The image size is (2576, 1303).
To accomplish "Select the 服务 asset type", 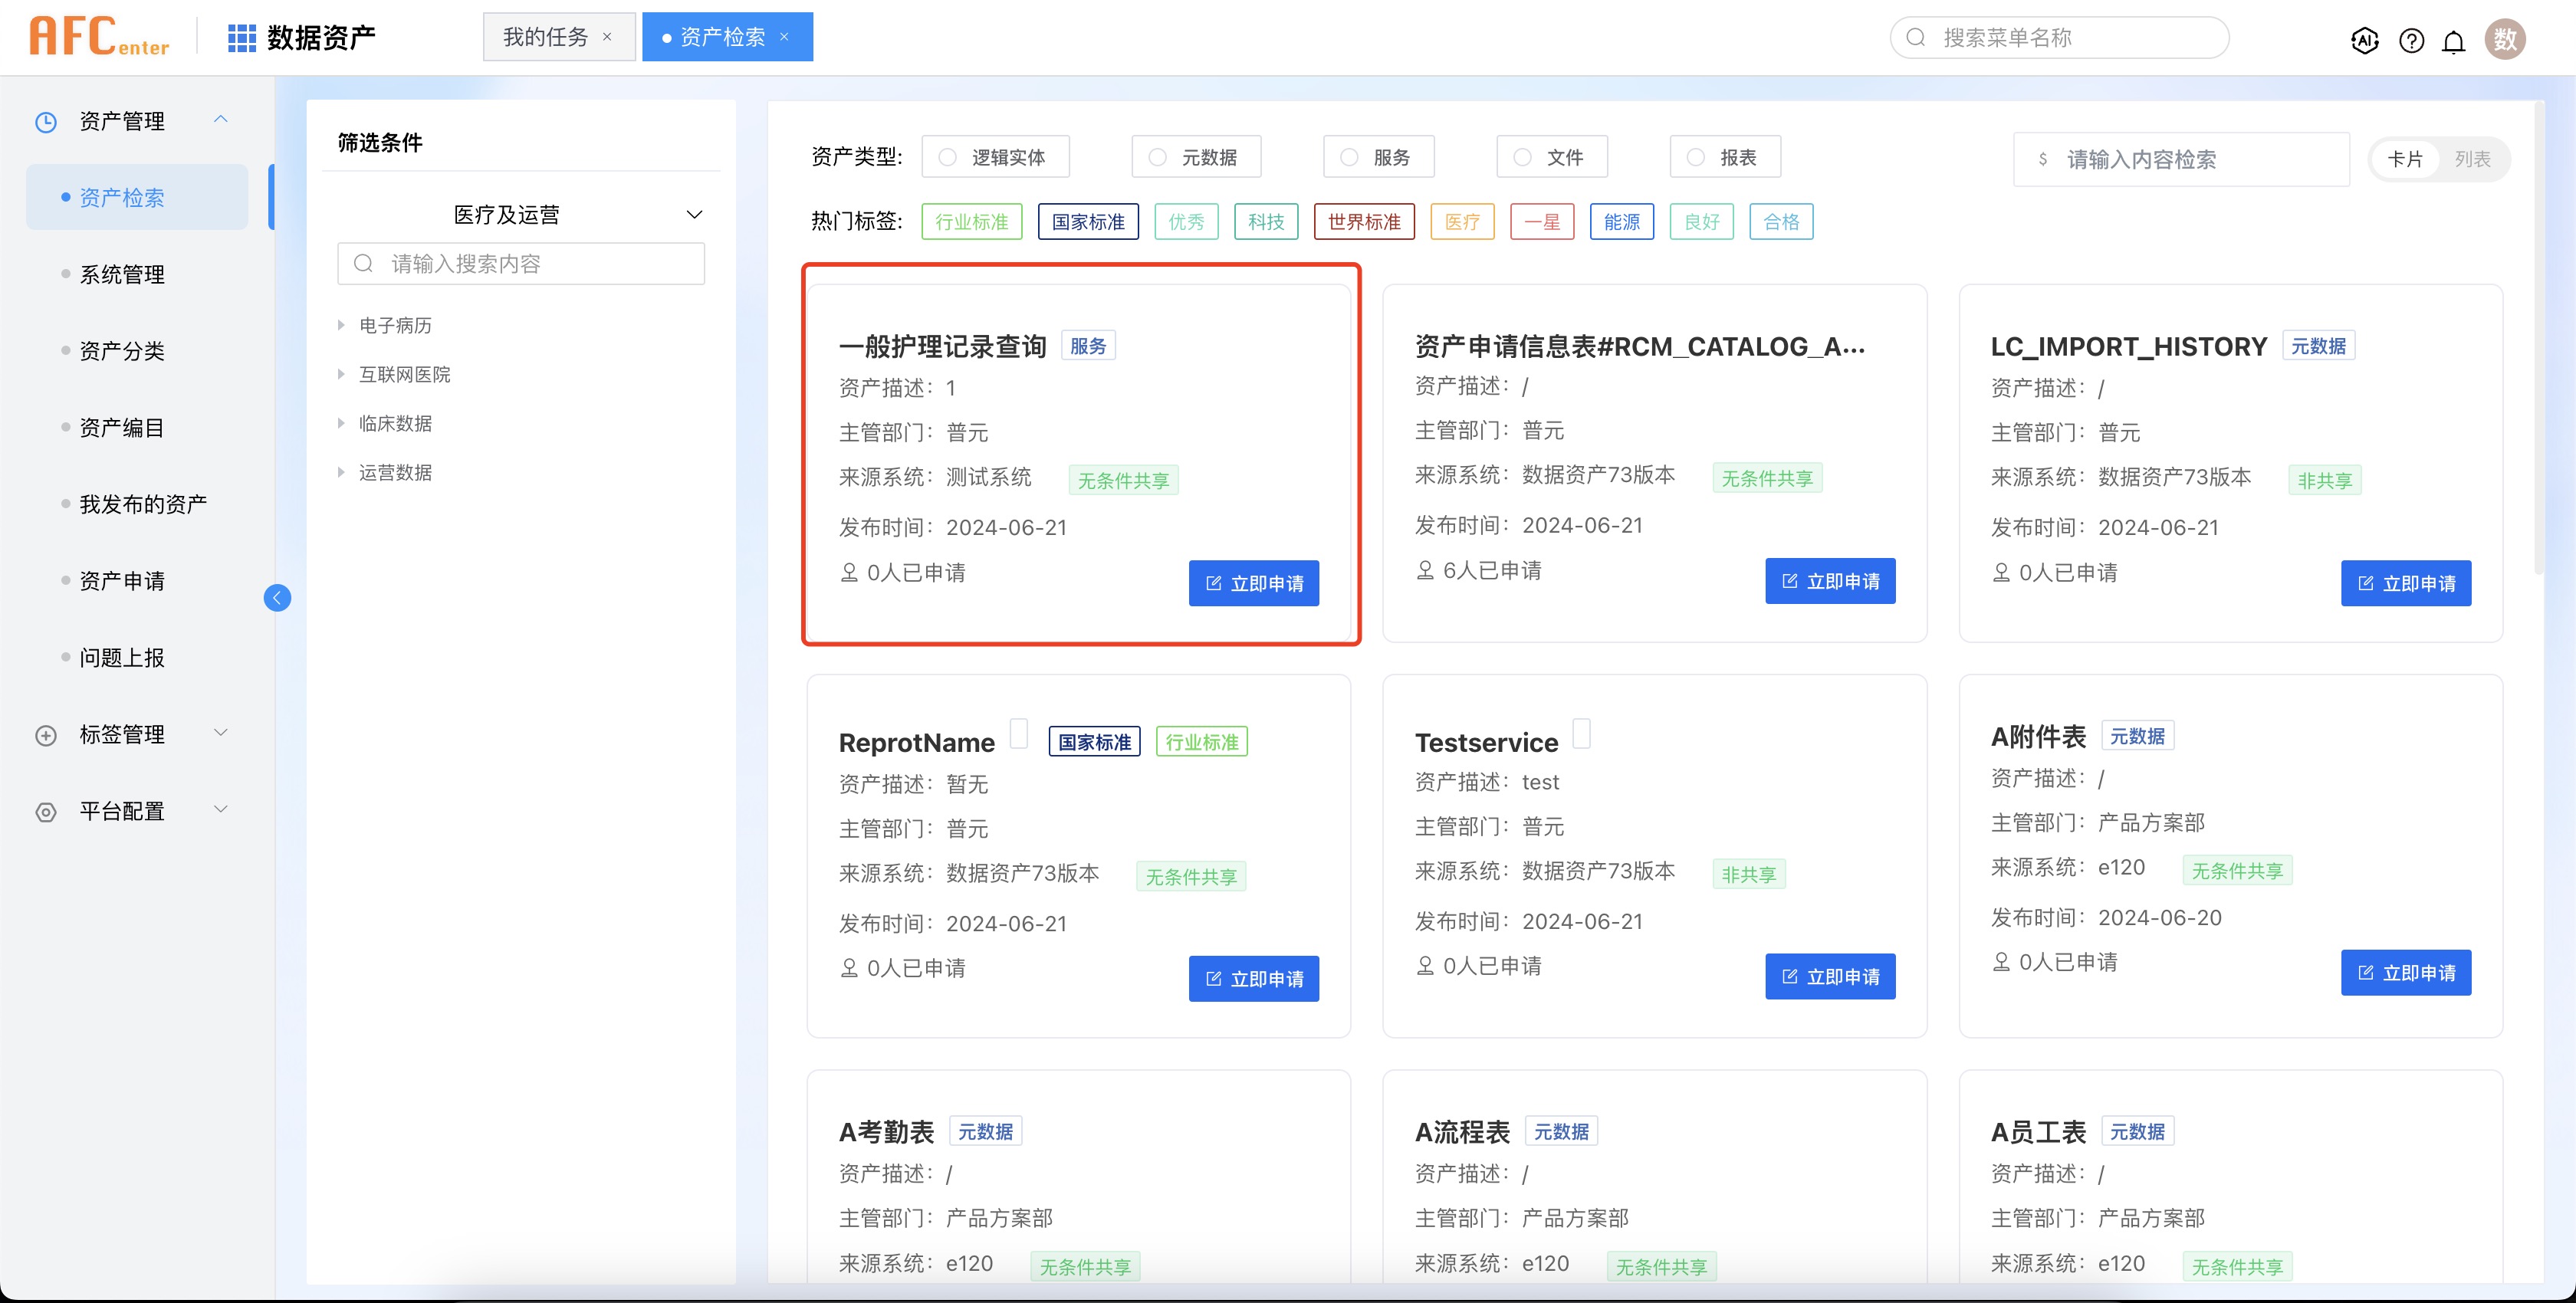I will [1379, 157].
